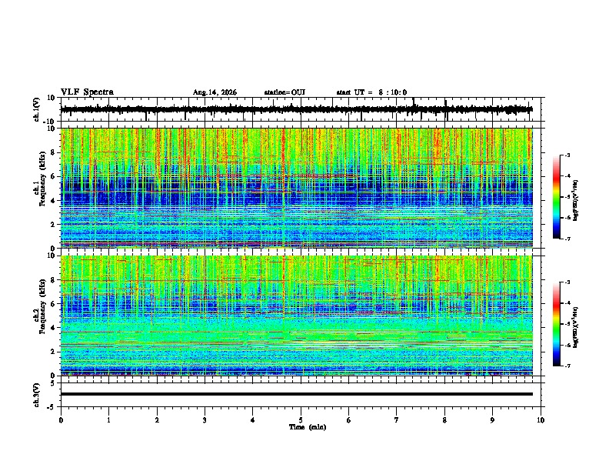Image resolution: width=609 pixels, height=471 pixels.
Task: Click the time axis tick label "10"
Action: [541, 420]
